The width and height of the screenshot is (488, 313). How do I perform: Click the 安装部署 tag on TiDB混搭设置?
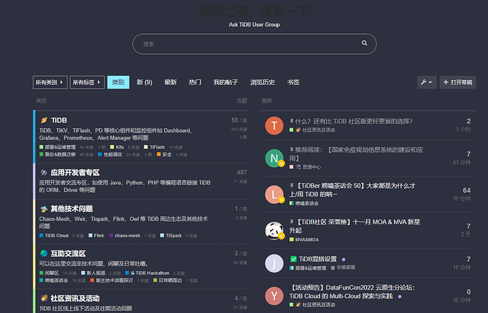point(343,268)
